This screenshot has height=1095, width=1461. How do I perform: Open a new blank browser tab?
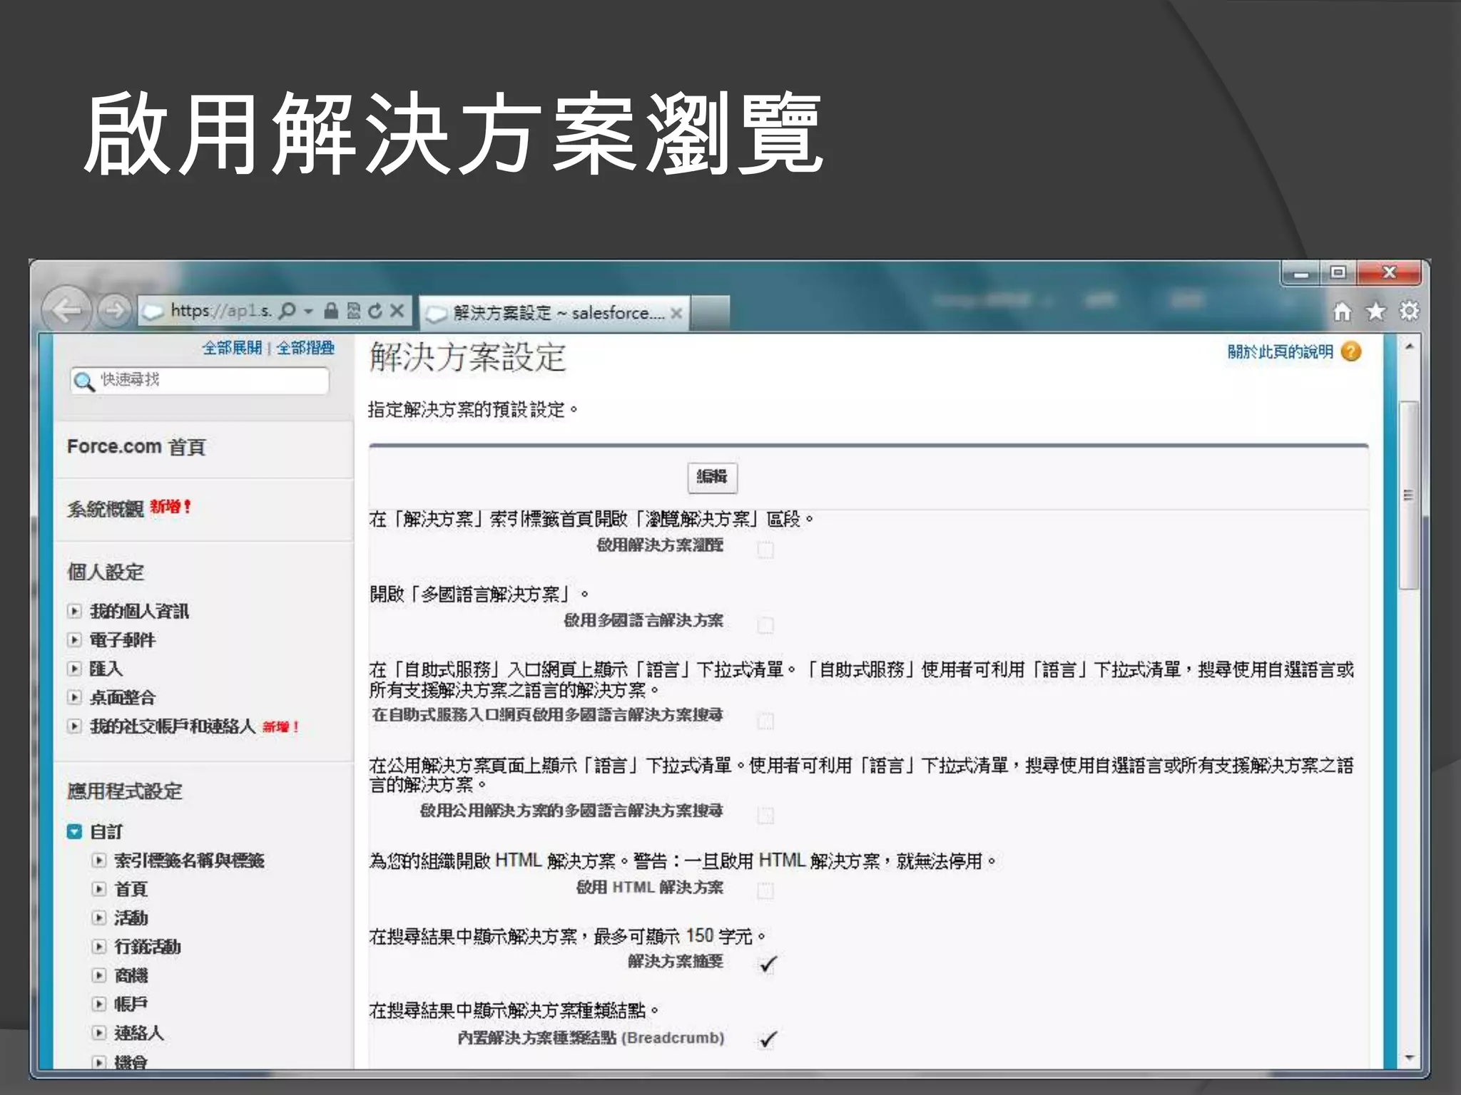click(x=710, y=313)
